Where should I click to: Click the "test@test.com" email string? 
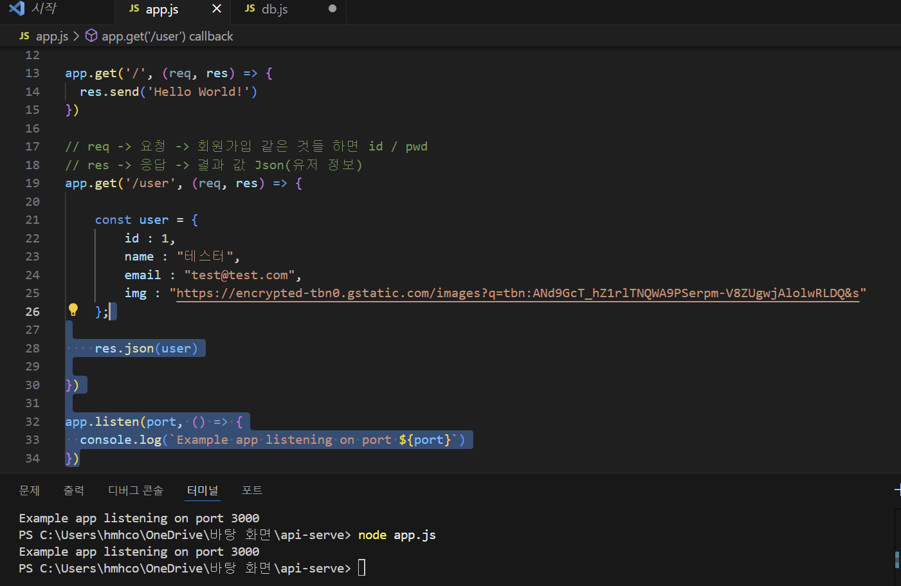point(240,275)
